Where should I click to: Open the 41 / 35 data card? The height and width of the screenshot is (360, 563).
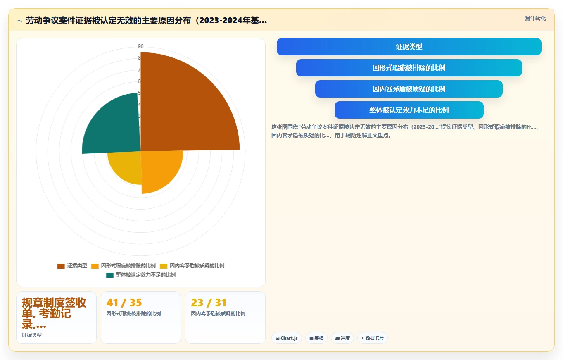141,317
